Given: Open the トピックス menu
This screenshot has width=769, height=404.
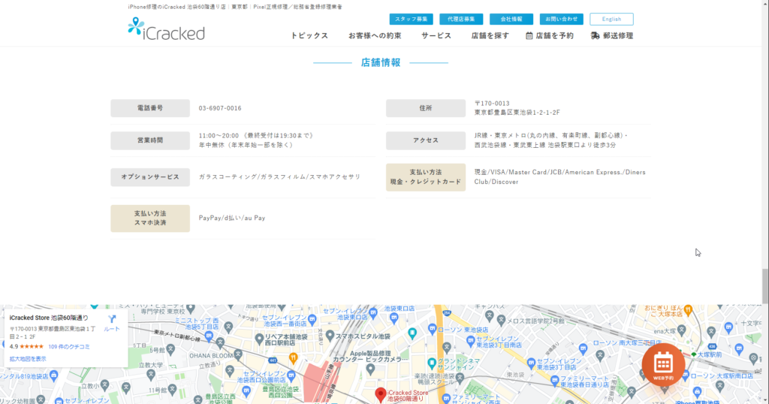Looking at the screenshot, I should click(309, 36).
